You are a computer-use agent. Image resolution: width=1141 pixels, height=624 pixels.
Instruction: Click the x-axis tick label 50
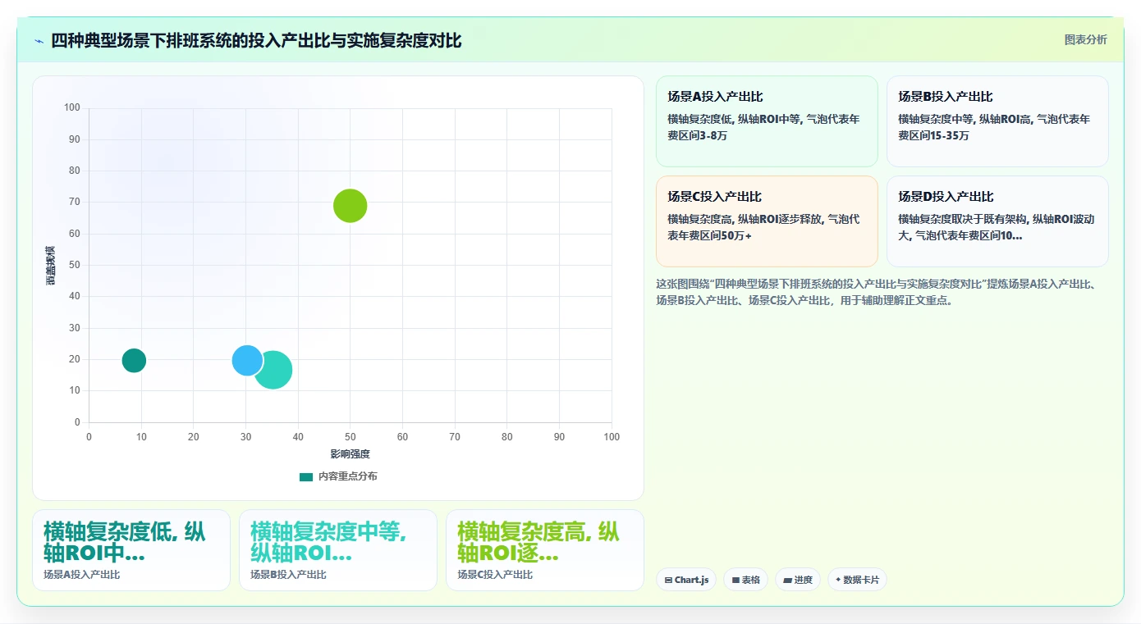[351, 437]
